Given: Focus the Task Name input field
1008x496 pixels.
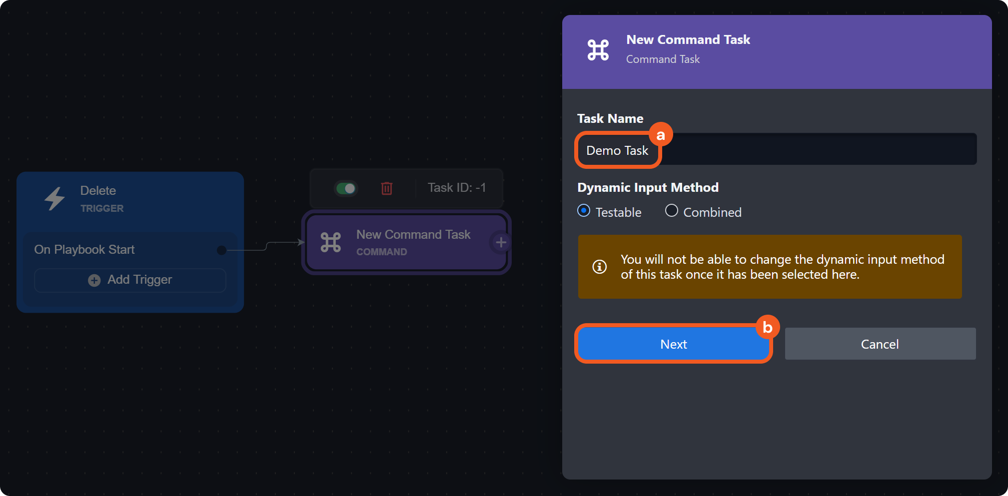Looking at the screenshot, I should pyautogui.click(x=820, y=149).
